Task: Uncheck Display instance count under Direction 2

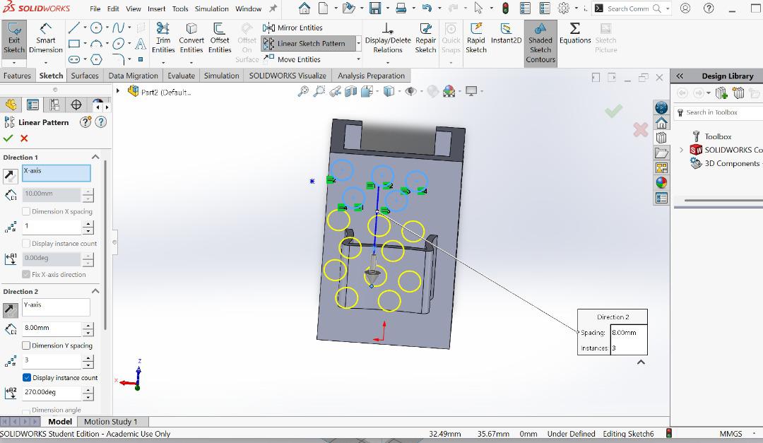Action: tap(27, 378)
